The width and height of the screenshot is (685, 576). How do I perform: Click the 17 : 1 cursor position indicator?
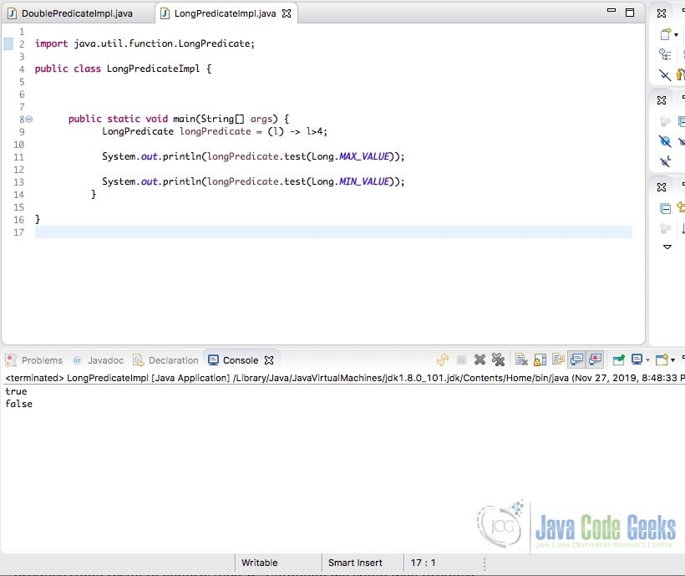click(x=423, y=563)
